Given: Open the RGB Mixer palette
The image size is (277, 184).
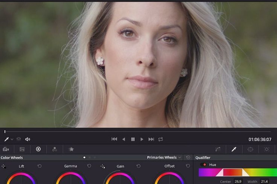Looking at the screenshot, I should coord(55,149).
